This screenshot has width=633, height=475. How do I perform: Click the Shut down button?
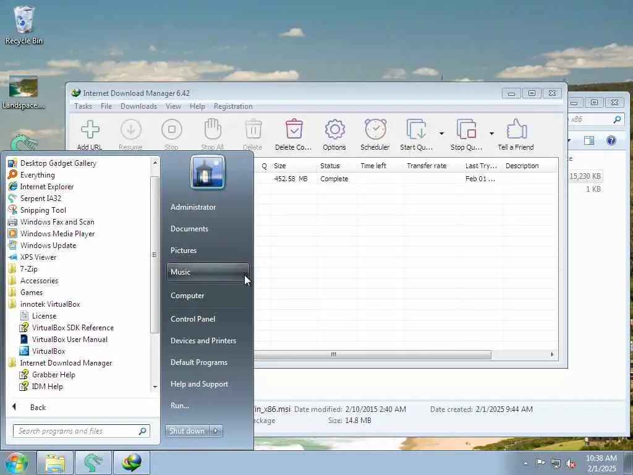(x=187, y=431)
